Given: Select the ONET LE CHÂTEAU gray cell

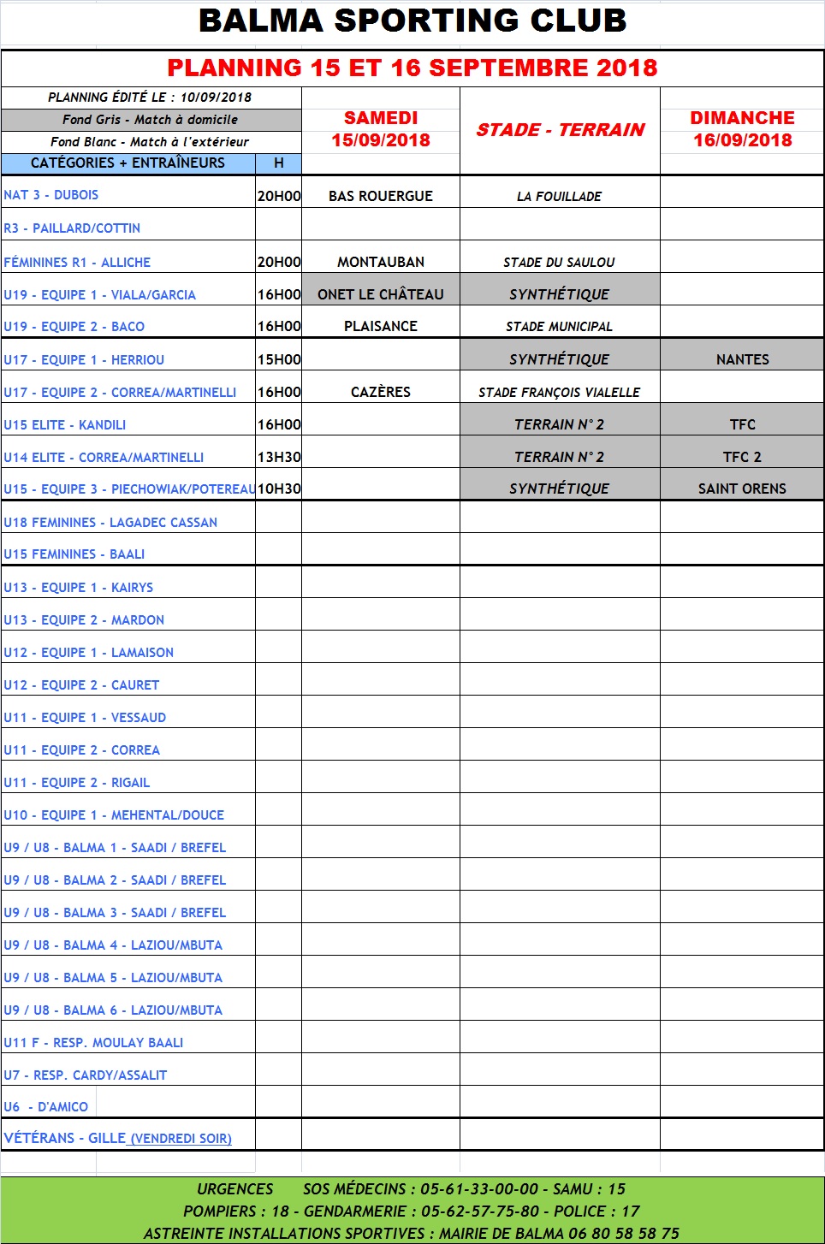Looking at the screenshot, I should pos(381,294).
